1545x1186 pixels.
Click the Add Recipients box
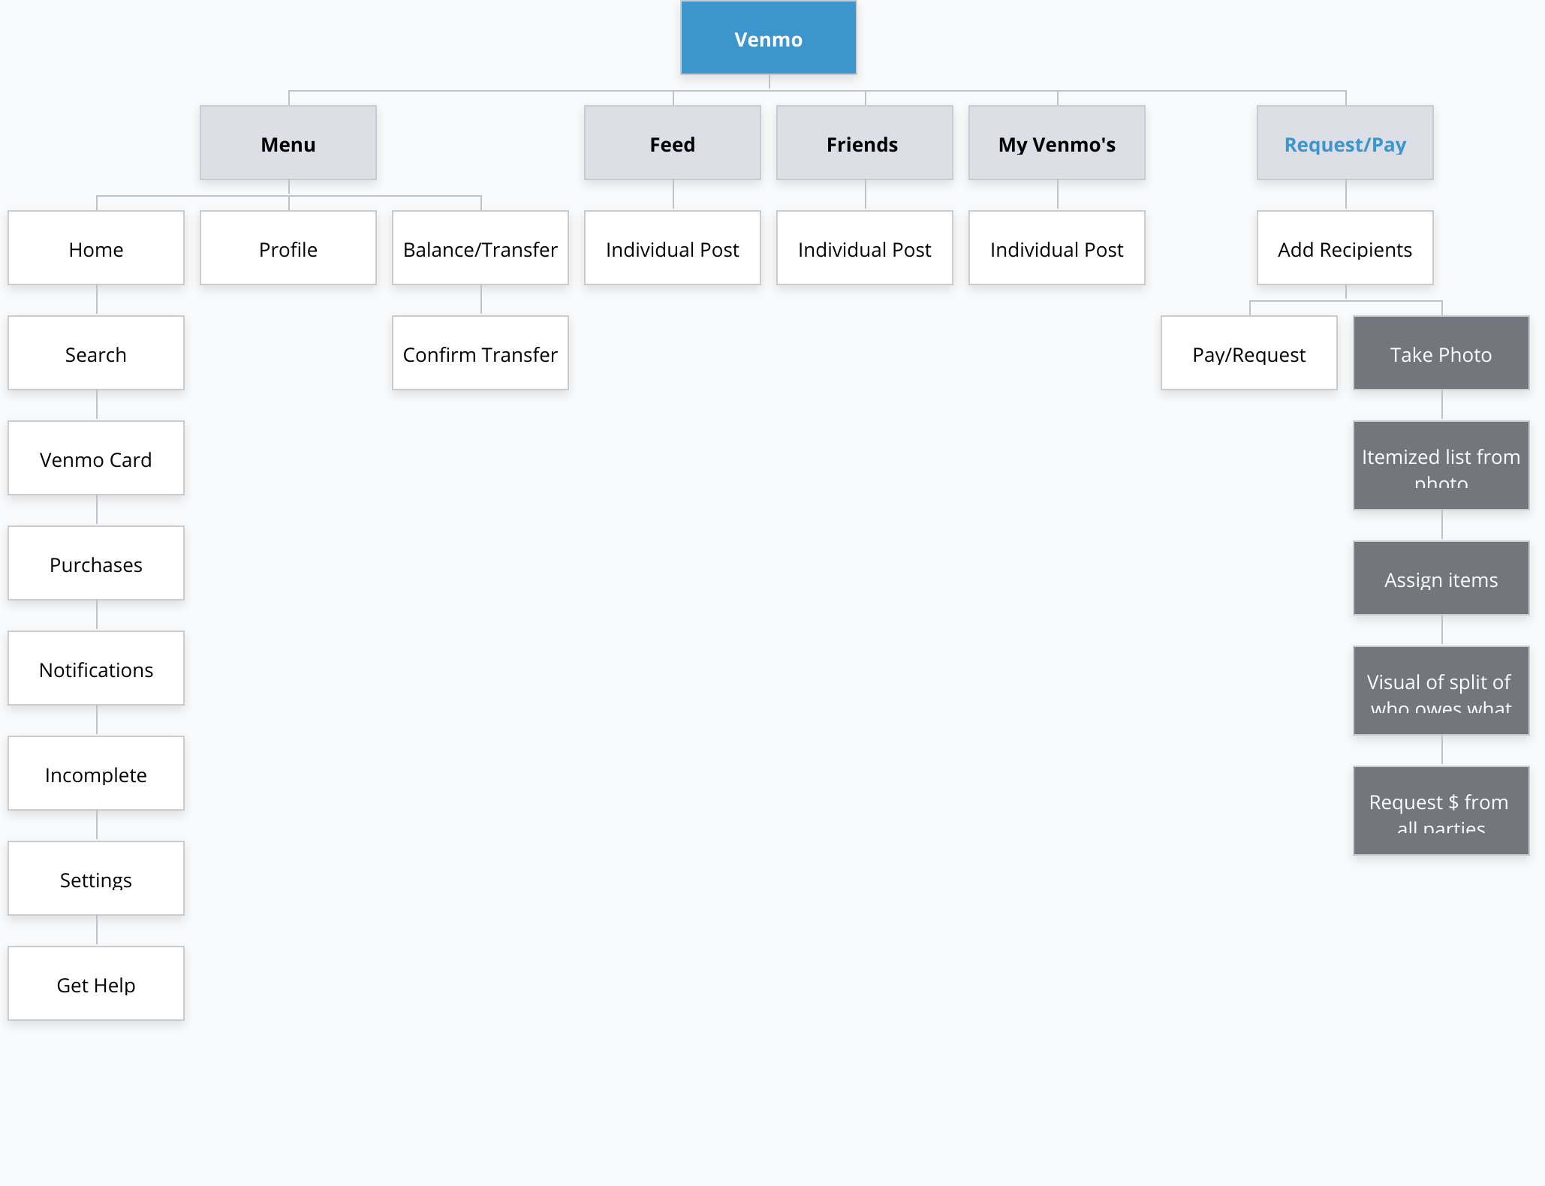pos(1345,248)
